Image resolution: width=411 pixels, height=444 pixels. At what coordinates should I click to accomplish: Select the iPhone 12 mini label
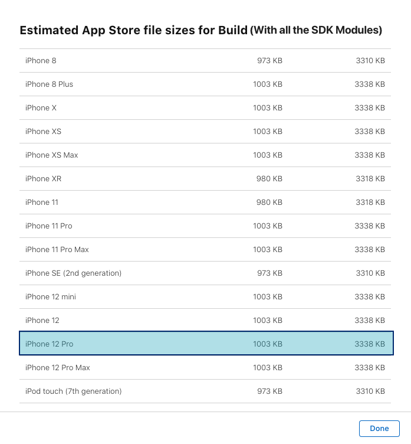[50, 297]
